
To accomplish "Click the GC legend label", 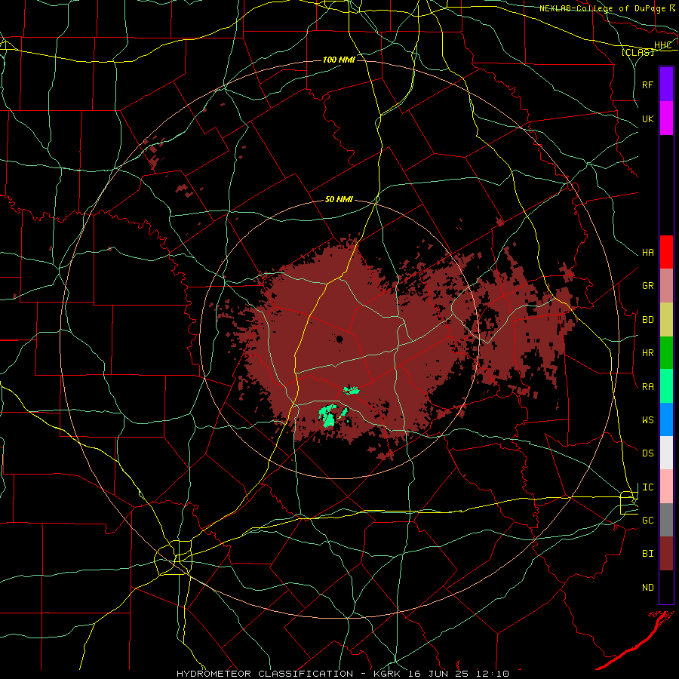I will tap(647, 521).
